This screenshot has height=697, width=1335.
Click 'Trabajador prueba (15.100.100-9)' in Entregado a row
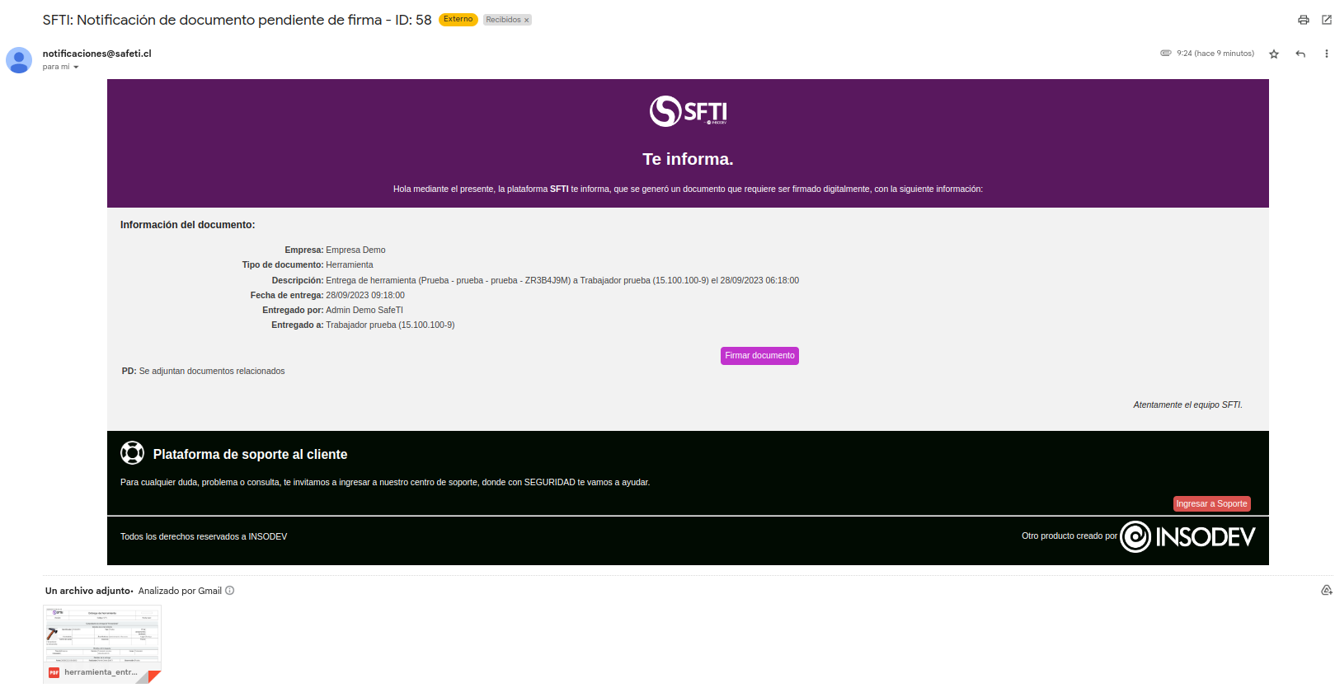(x=390, y=325)
